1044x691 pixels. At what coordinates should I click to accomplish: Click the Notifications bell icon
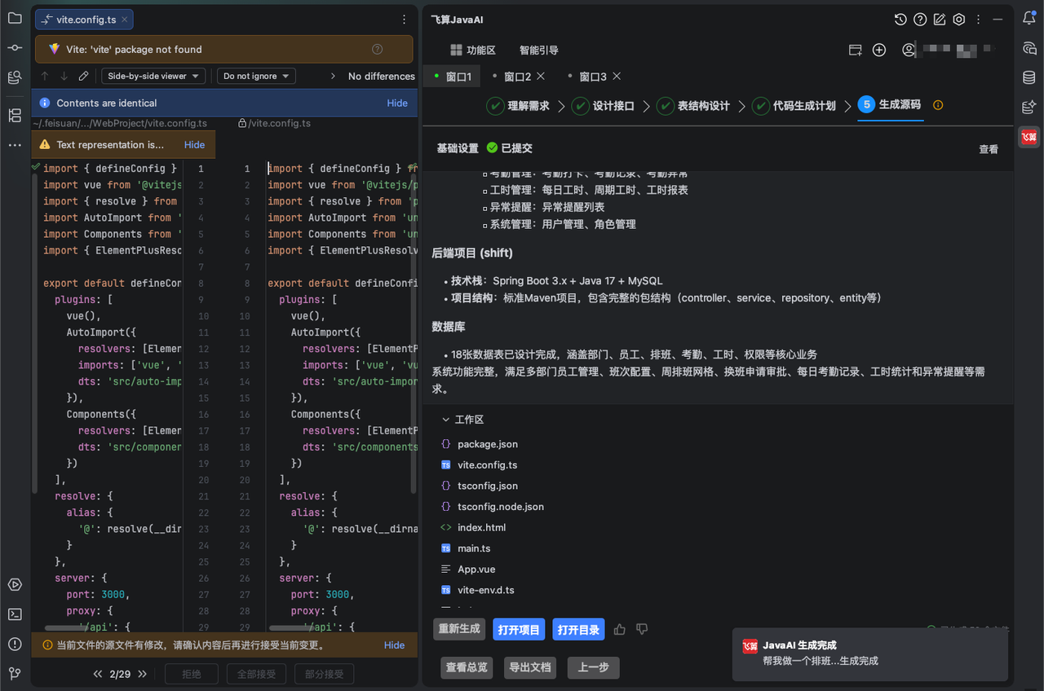coord(1029,18)
